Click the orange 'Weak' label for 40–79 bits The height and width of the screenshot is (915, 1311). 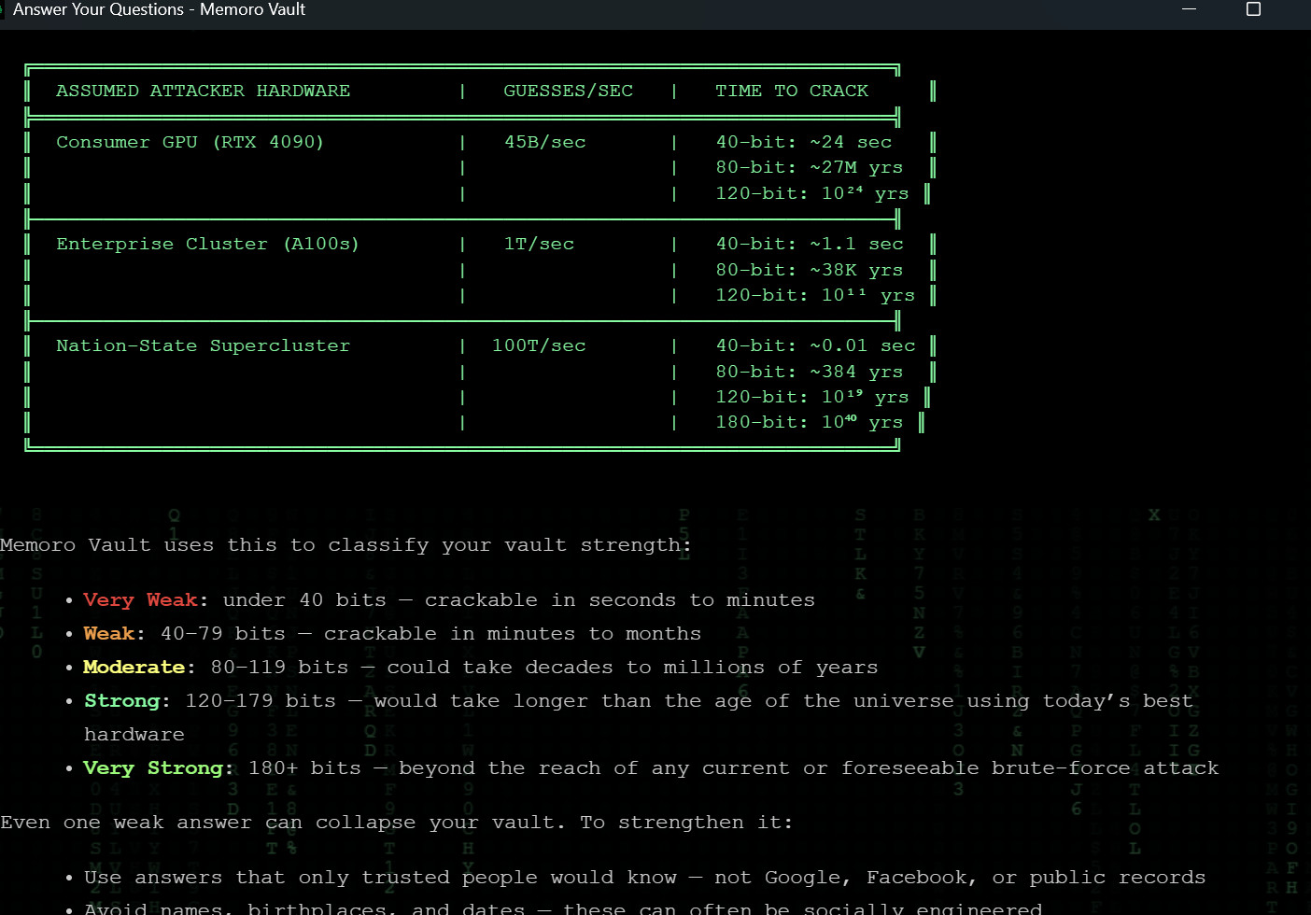[x=108, y=633]
